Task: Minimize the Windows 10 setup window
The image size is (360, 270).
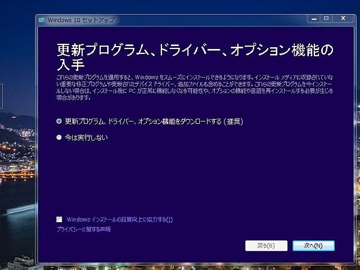Action: point(314,19)
